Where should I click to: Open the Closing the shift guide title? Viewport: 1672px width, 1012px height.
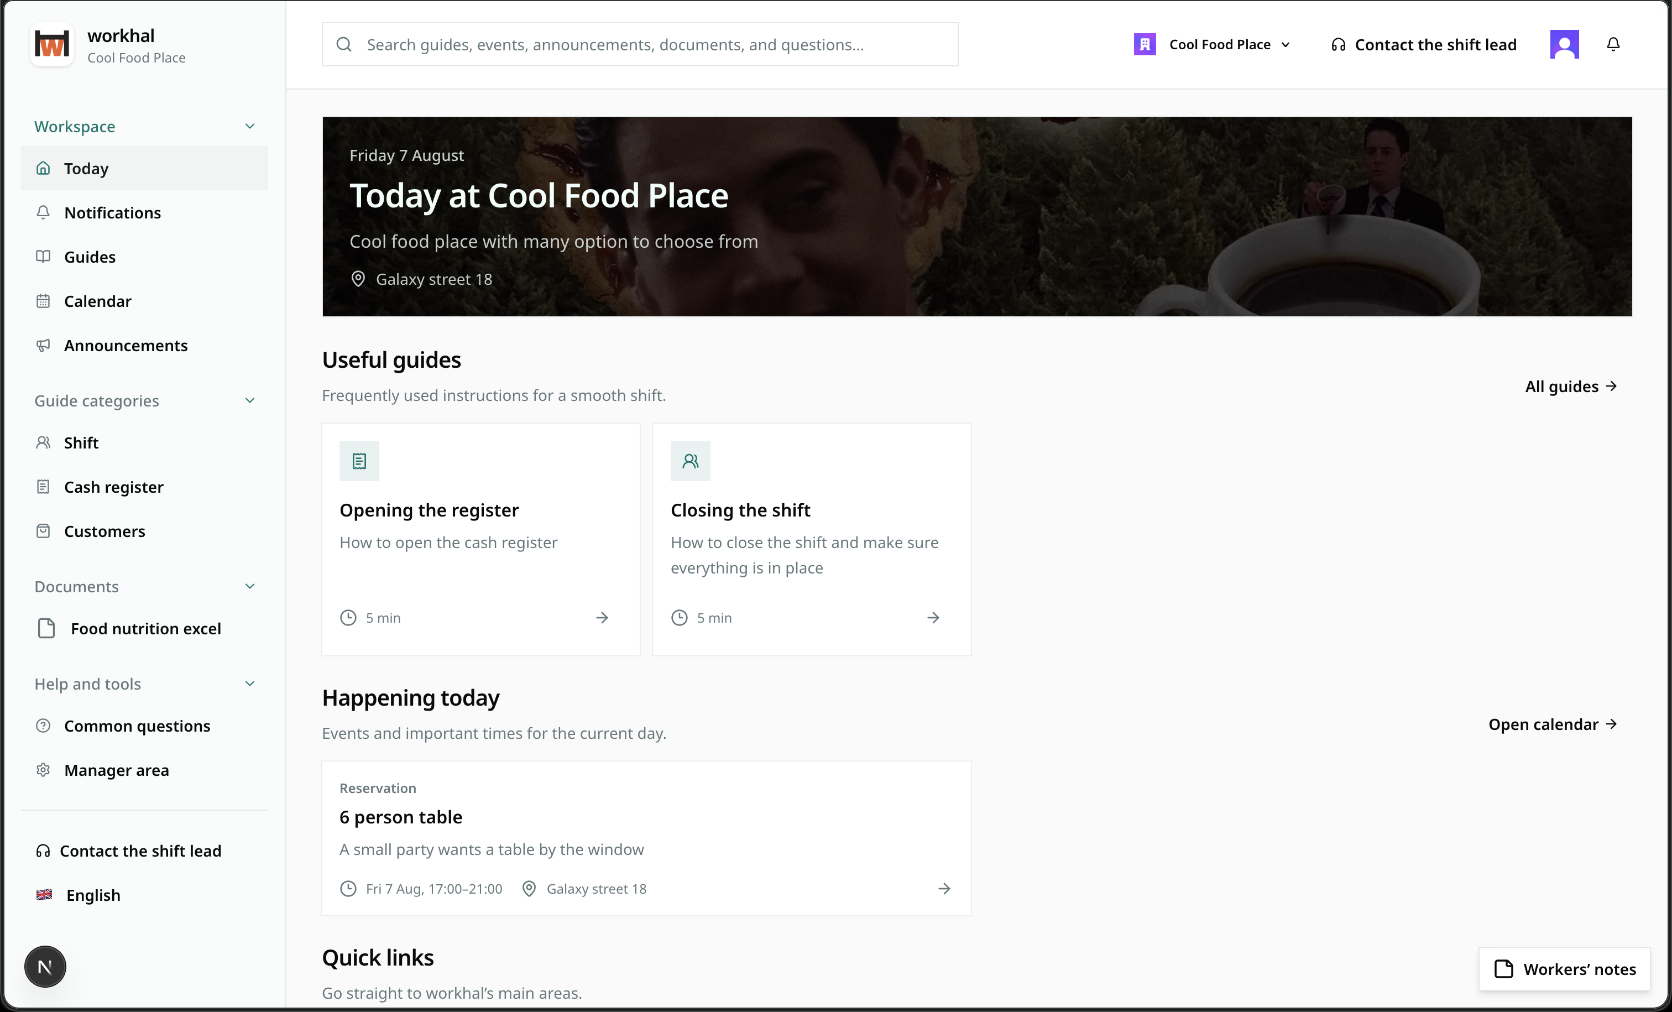(740, 510)
